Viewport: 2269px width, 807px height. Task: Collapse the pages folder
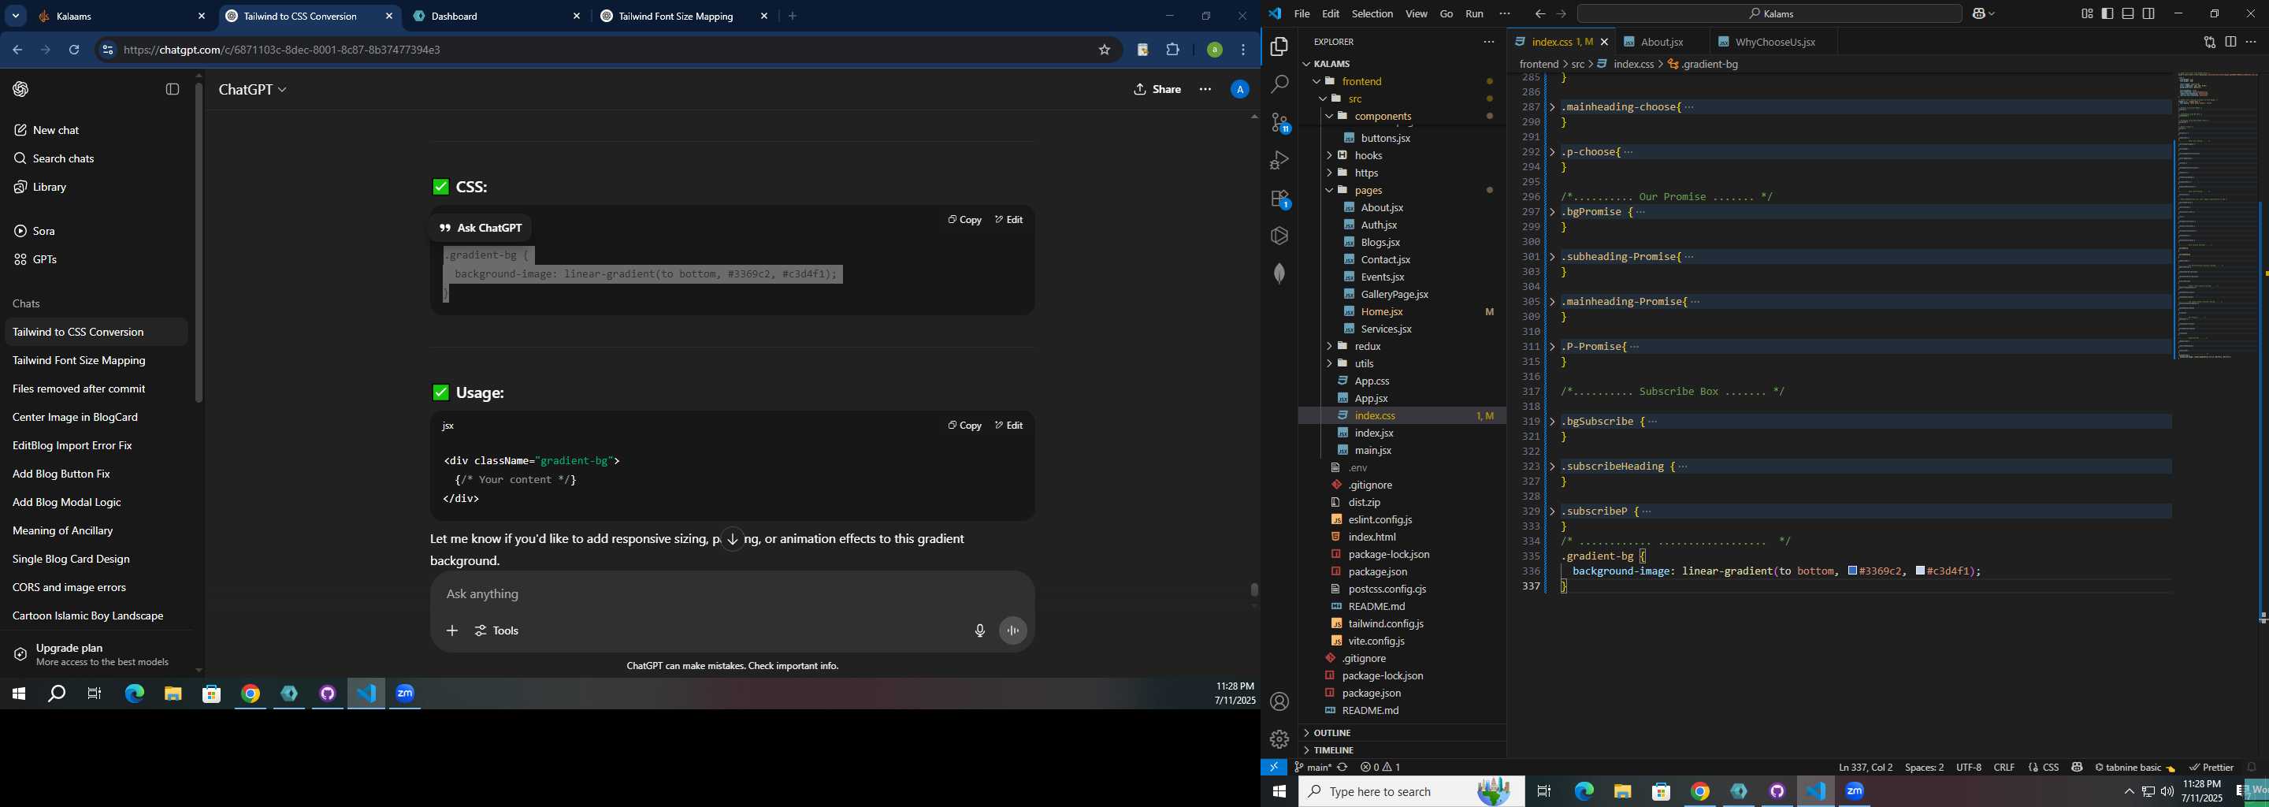point(1329,190)
